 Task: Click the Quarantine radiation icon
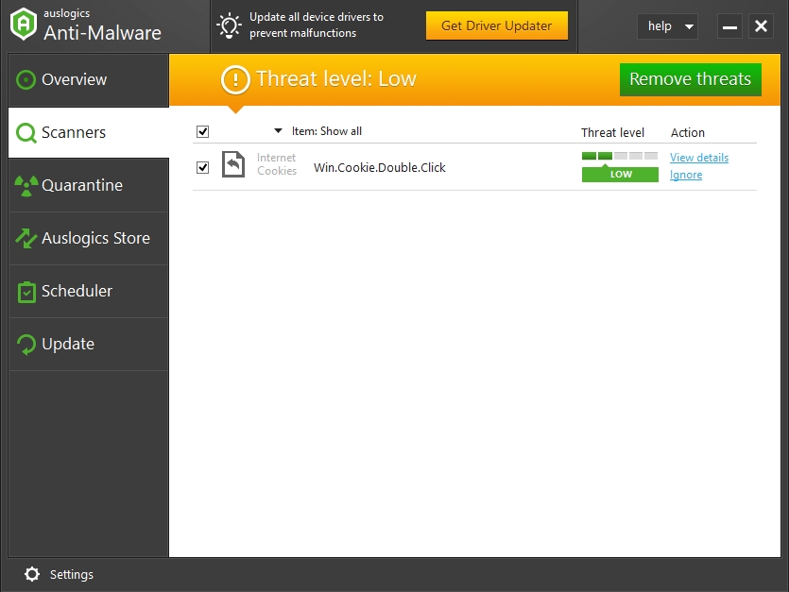coord(26,186)
